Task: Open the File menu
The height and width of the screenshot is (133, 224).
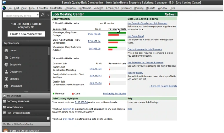Action: click(10, 8)
